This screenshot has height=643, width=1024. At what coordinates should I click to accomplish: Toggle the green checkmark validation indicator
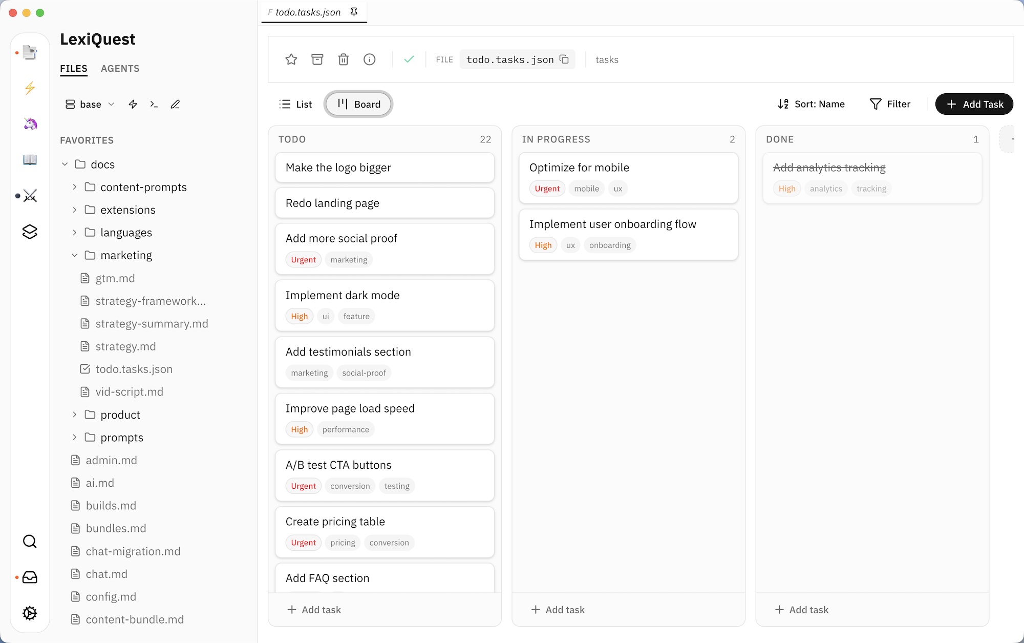click(409, 59)
